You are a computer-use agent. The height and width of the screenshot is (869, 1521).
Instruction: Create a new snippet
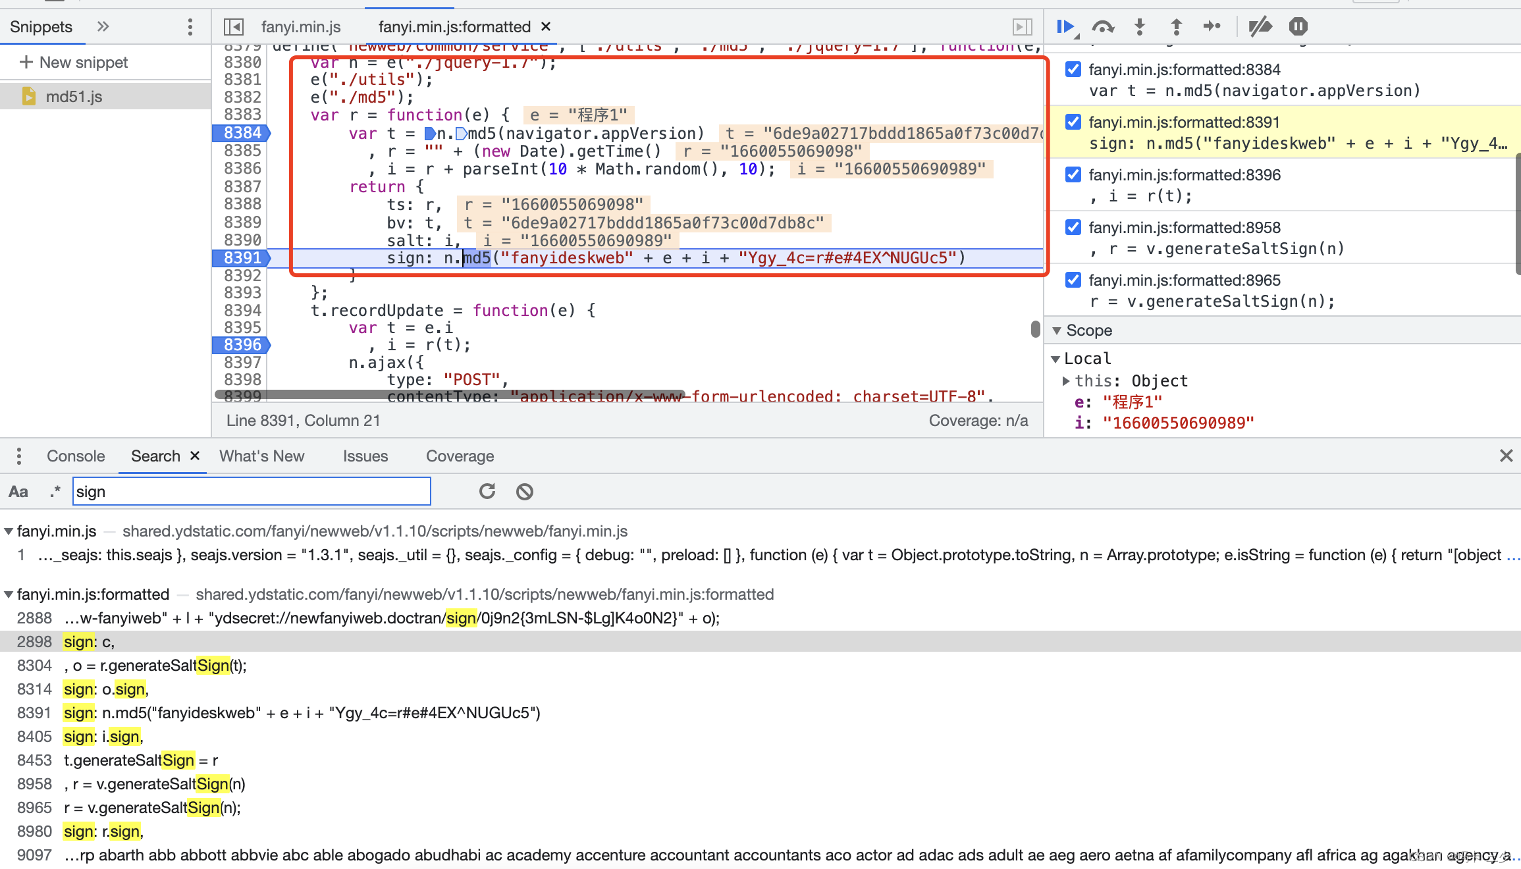coord(74,63)
